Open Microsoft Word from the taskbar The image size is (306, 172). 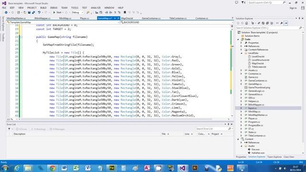coord(64,168)
